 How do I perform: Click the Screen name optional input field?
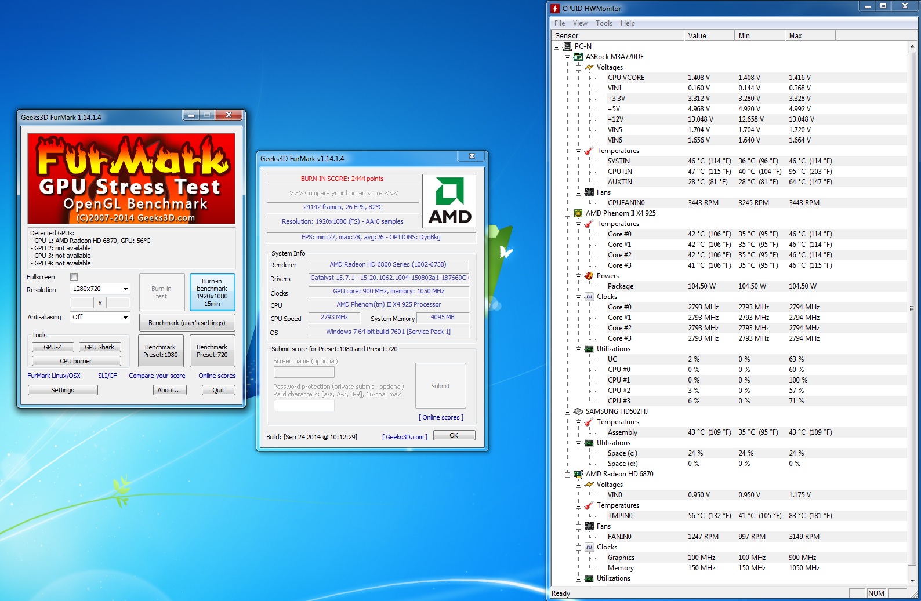[304, 372]
